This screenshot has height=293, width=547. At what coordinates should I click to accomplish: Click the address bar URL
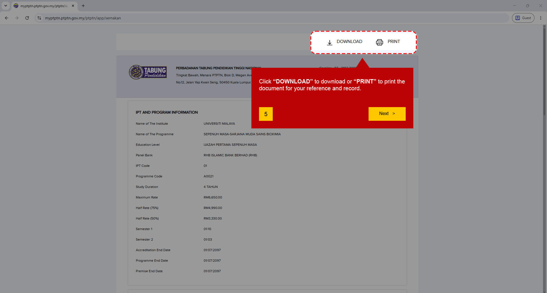tap(83, 18)
